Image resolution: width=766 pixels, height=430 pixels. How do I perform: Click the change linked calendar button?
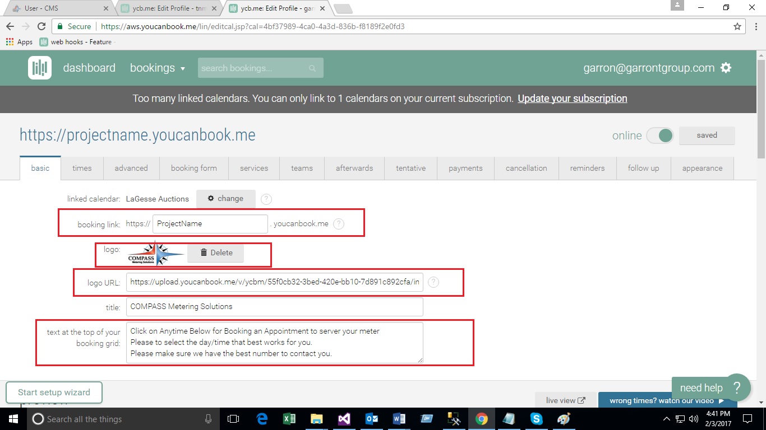tap(225, 199)
